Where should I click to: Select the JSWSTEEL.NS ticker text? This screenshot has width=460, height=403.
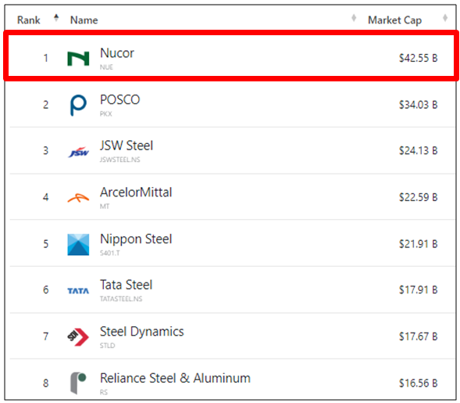(x=120, y=160)
